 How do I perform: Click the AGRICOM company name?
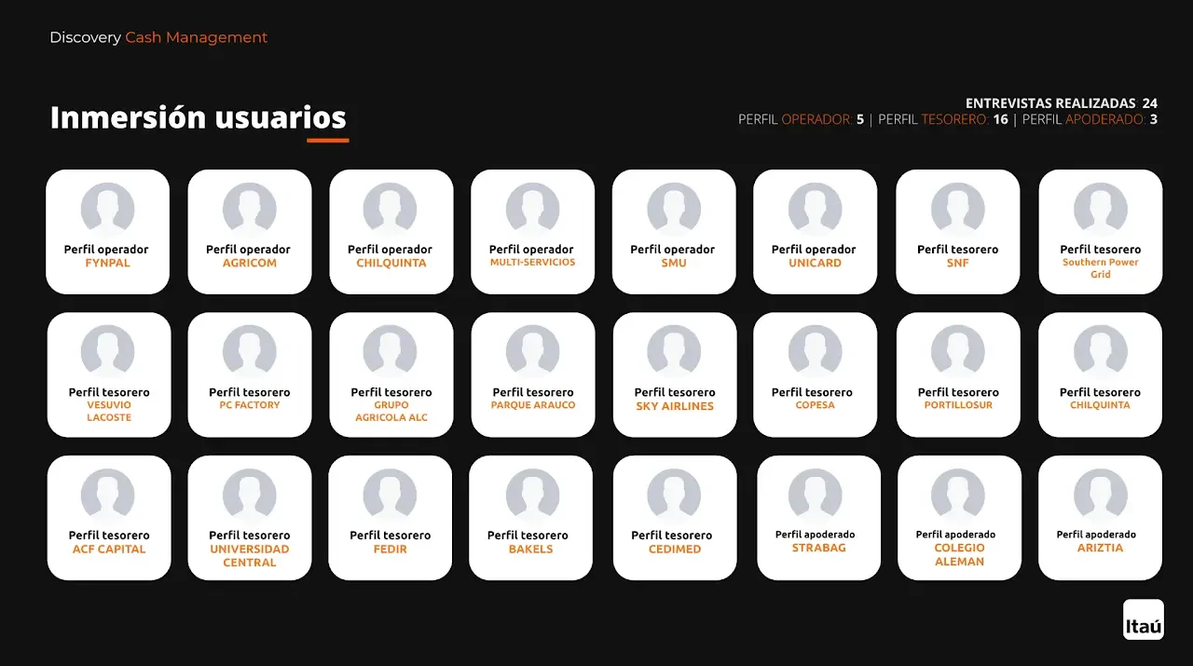coord(249,264)
